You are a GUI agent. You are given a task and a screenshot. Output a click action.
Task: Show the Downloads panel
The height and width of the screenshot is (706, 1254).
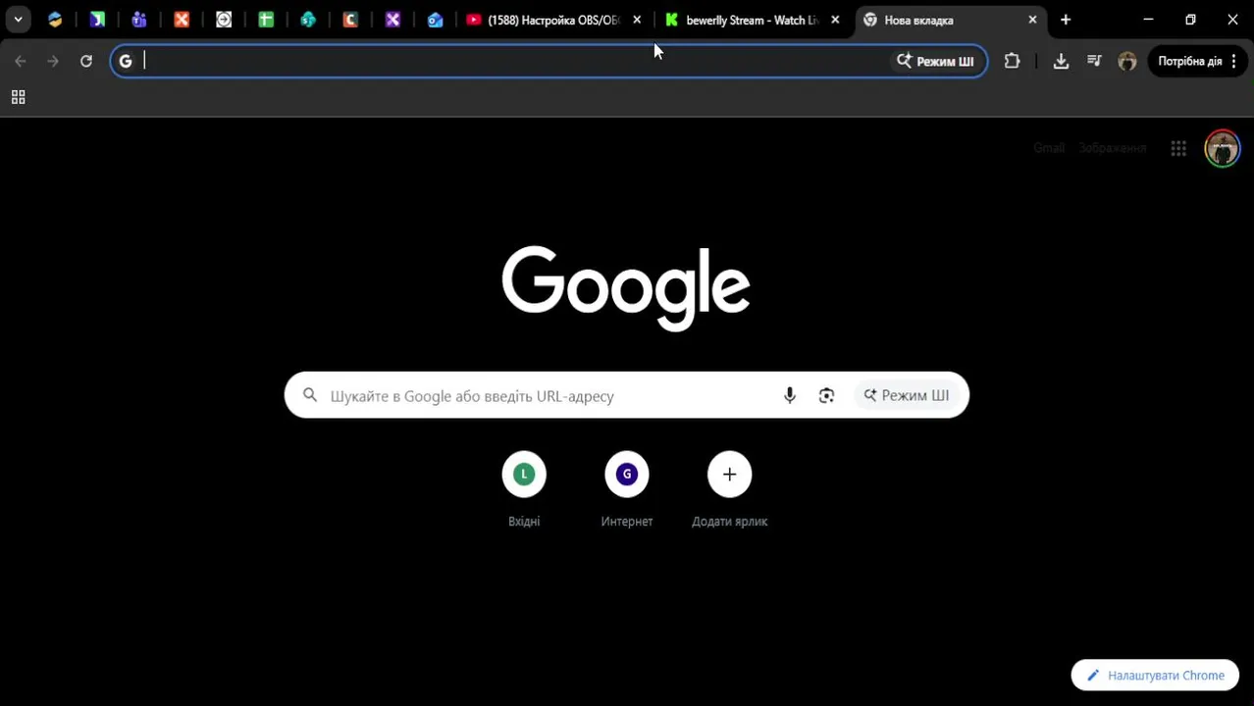1061,61
